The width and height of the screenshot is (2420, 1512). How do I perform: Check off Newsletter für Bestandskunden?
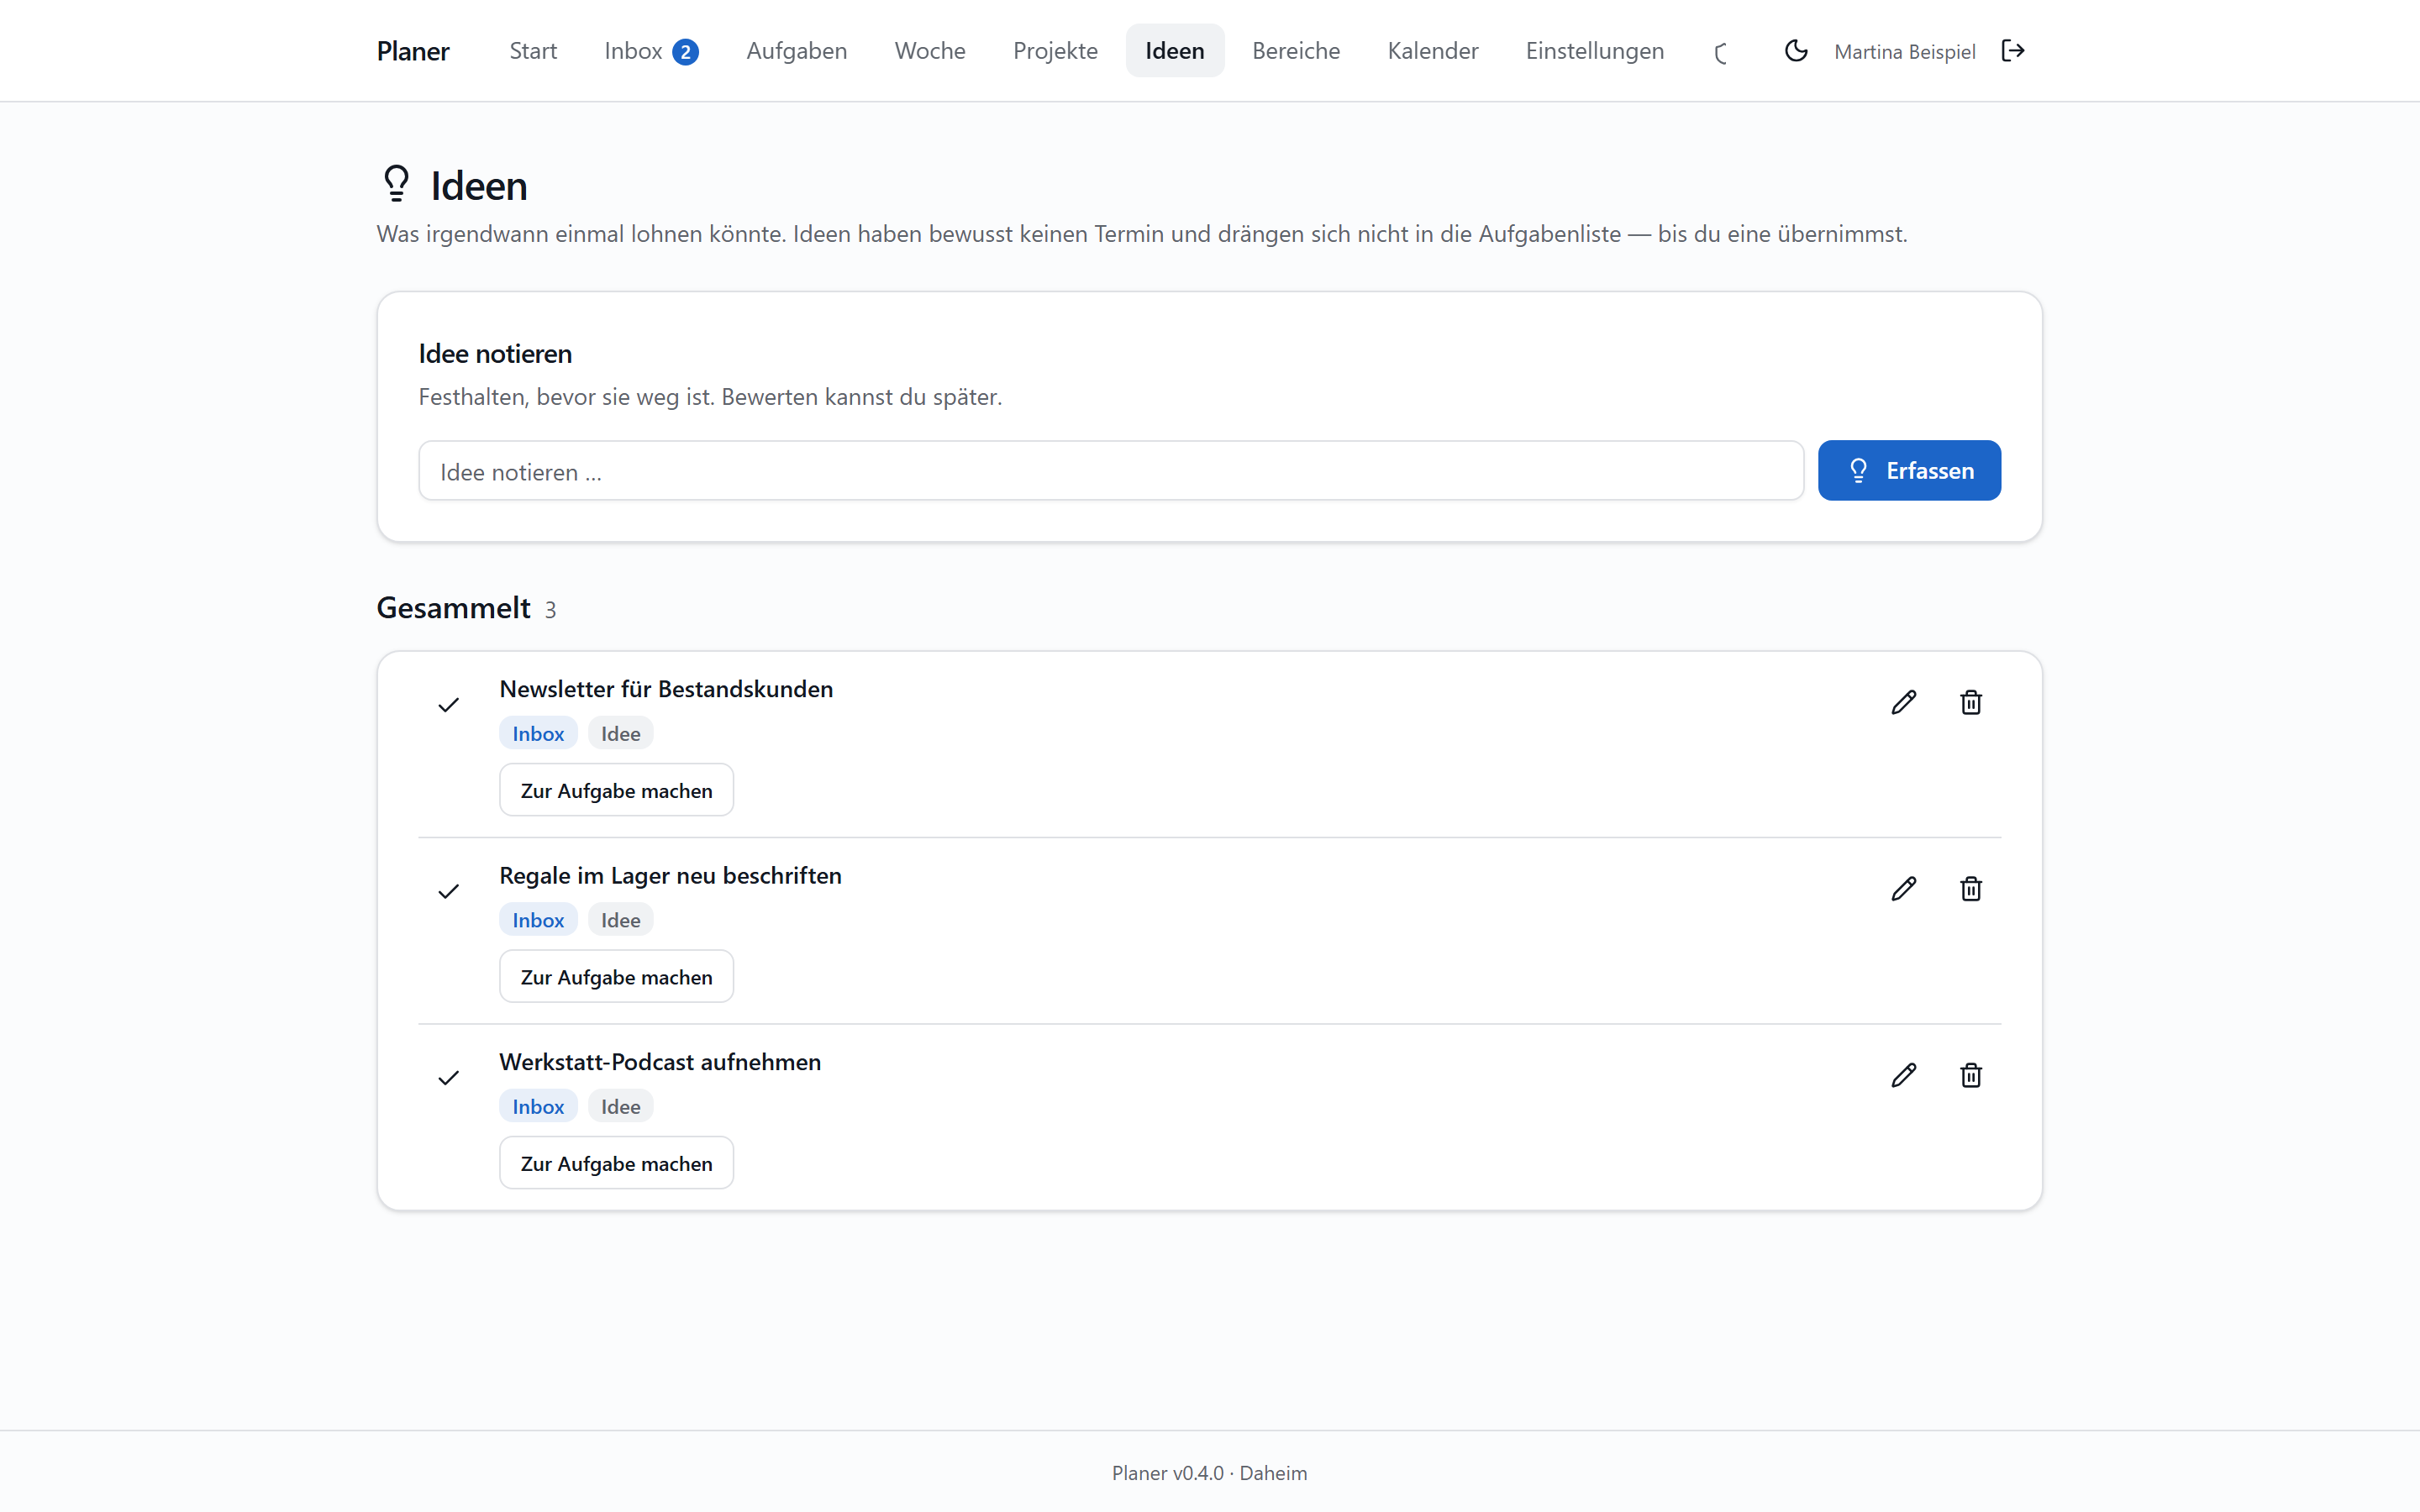click(x=448, y=705)
